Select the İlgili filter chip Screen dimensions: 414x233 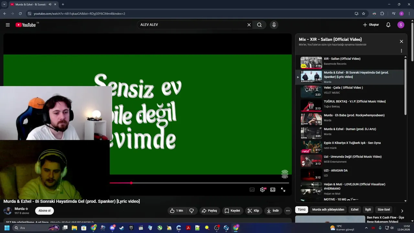click(368, 210)
